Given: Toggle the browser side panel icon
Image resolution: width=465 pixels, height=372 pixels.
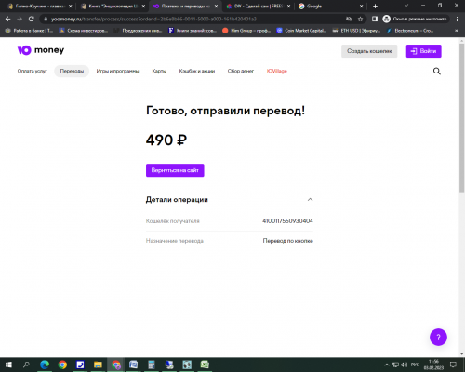Looking at the screenshot, I should 375,19.
